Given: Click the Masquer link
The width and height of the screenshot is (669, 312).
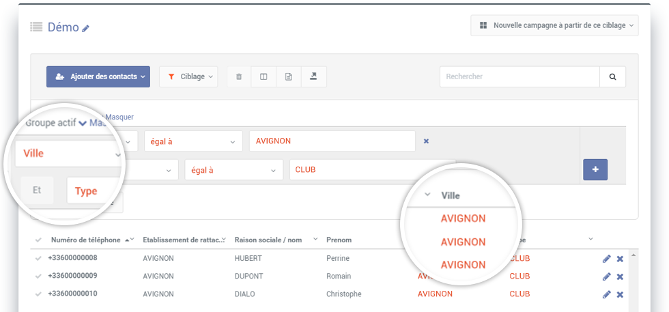Looking at the screenshot, I should 119,117.
